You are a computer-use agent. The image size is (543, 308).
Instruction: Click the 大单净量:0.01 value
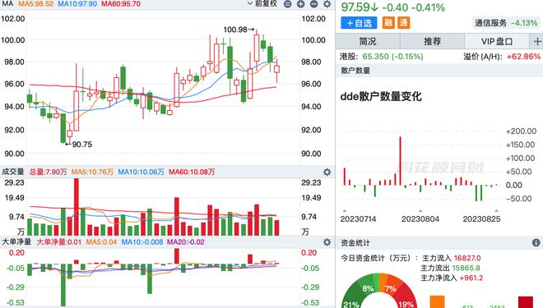click(59, 242)
